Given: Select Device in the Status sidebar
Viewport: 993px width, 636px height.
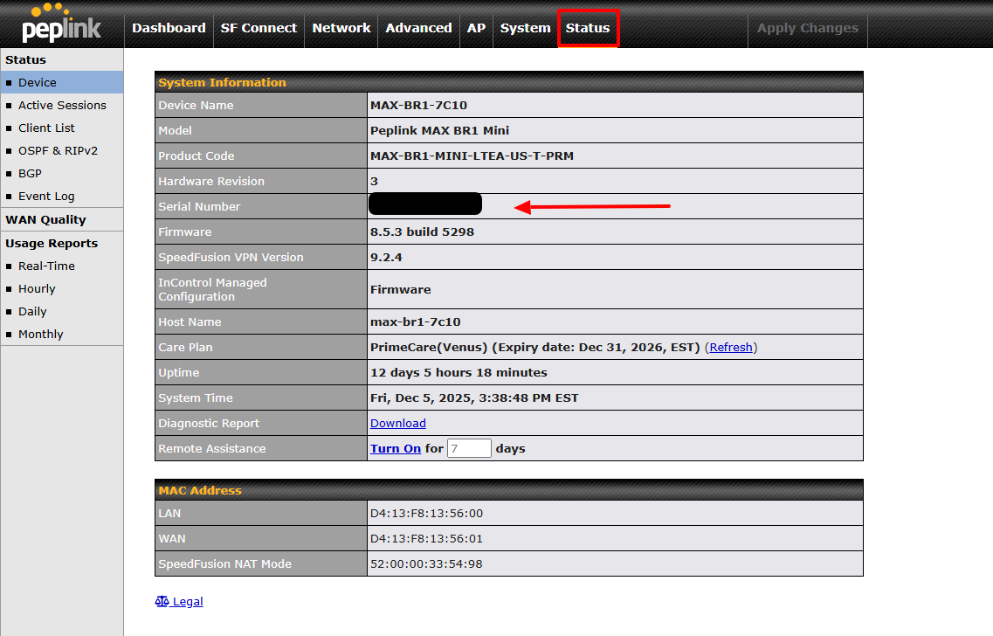Looking at the screenshot, I should pyautogui.click(x=61, y=82).
